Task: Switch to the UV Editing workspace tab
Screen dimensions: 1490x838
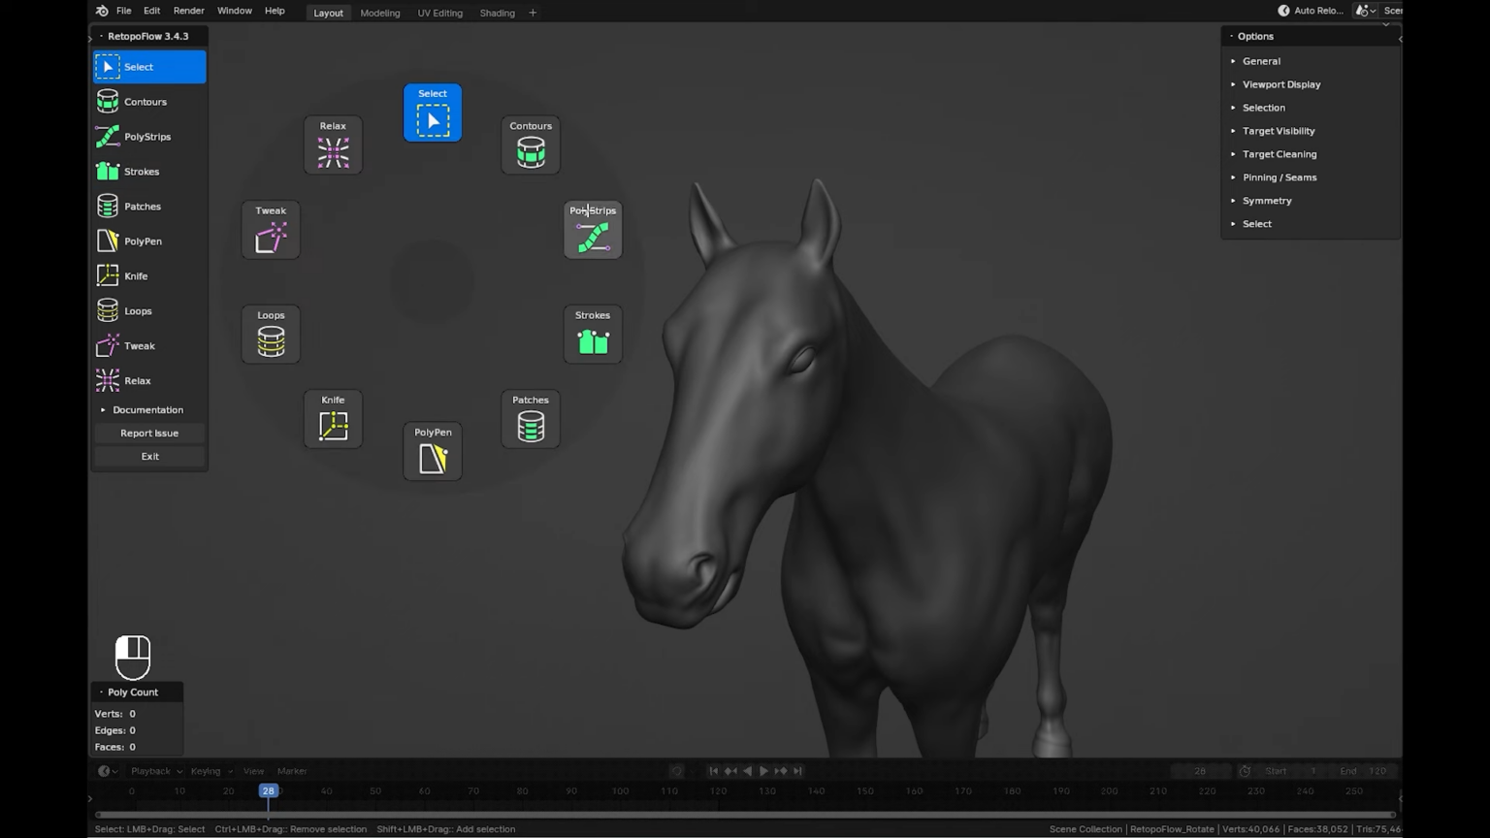Action: pos(439,13)
